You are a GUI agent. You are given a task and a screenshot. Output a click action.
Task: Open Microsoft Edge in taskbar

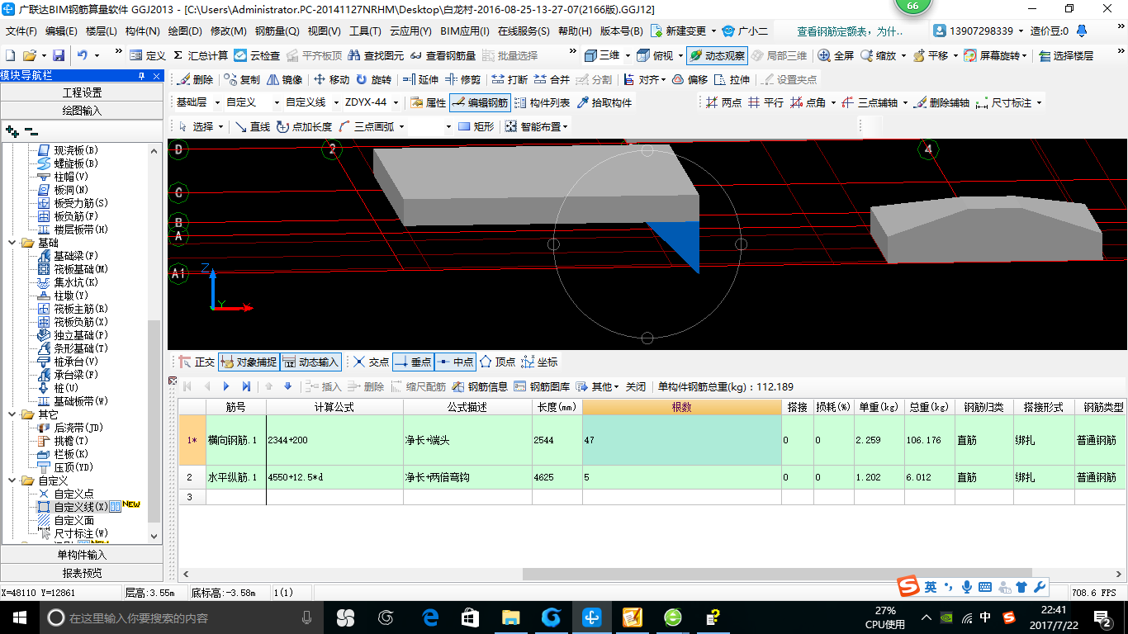430,617
